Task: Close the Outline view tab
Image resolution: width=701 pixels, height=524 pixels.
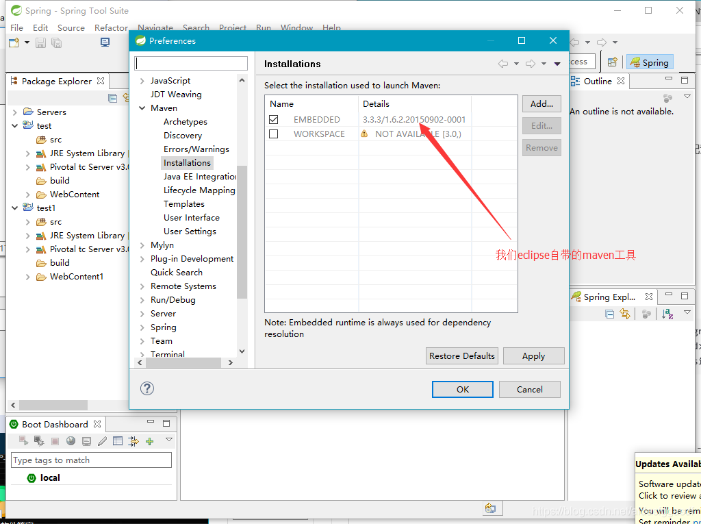Action: tap(620, 81)
